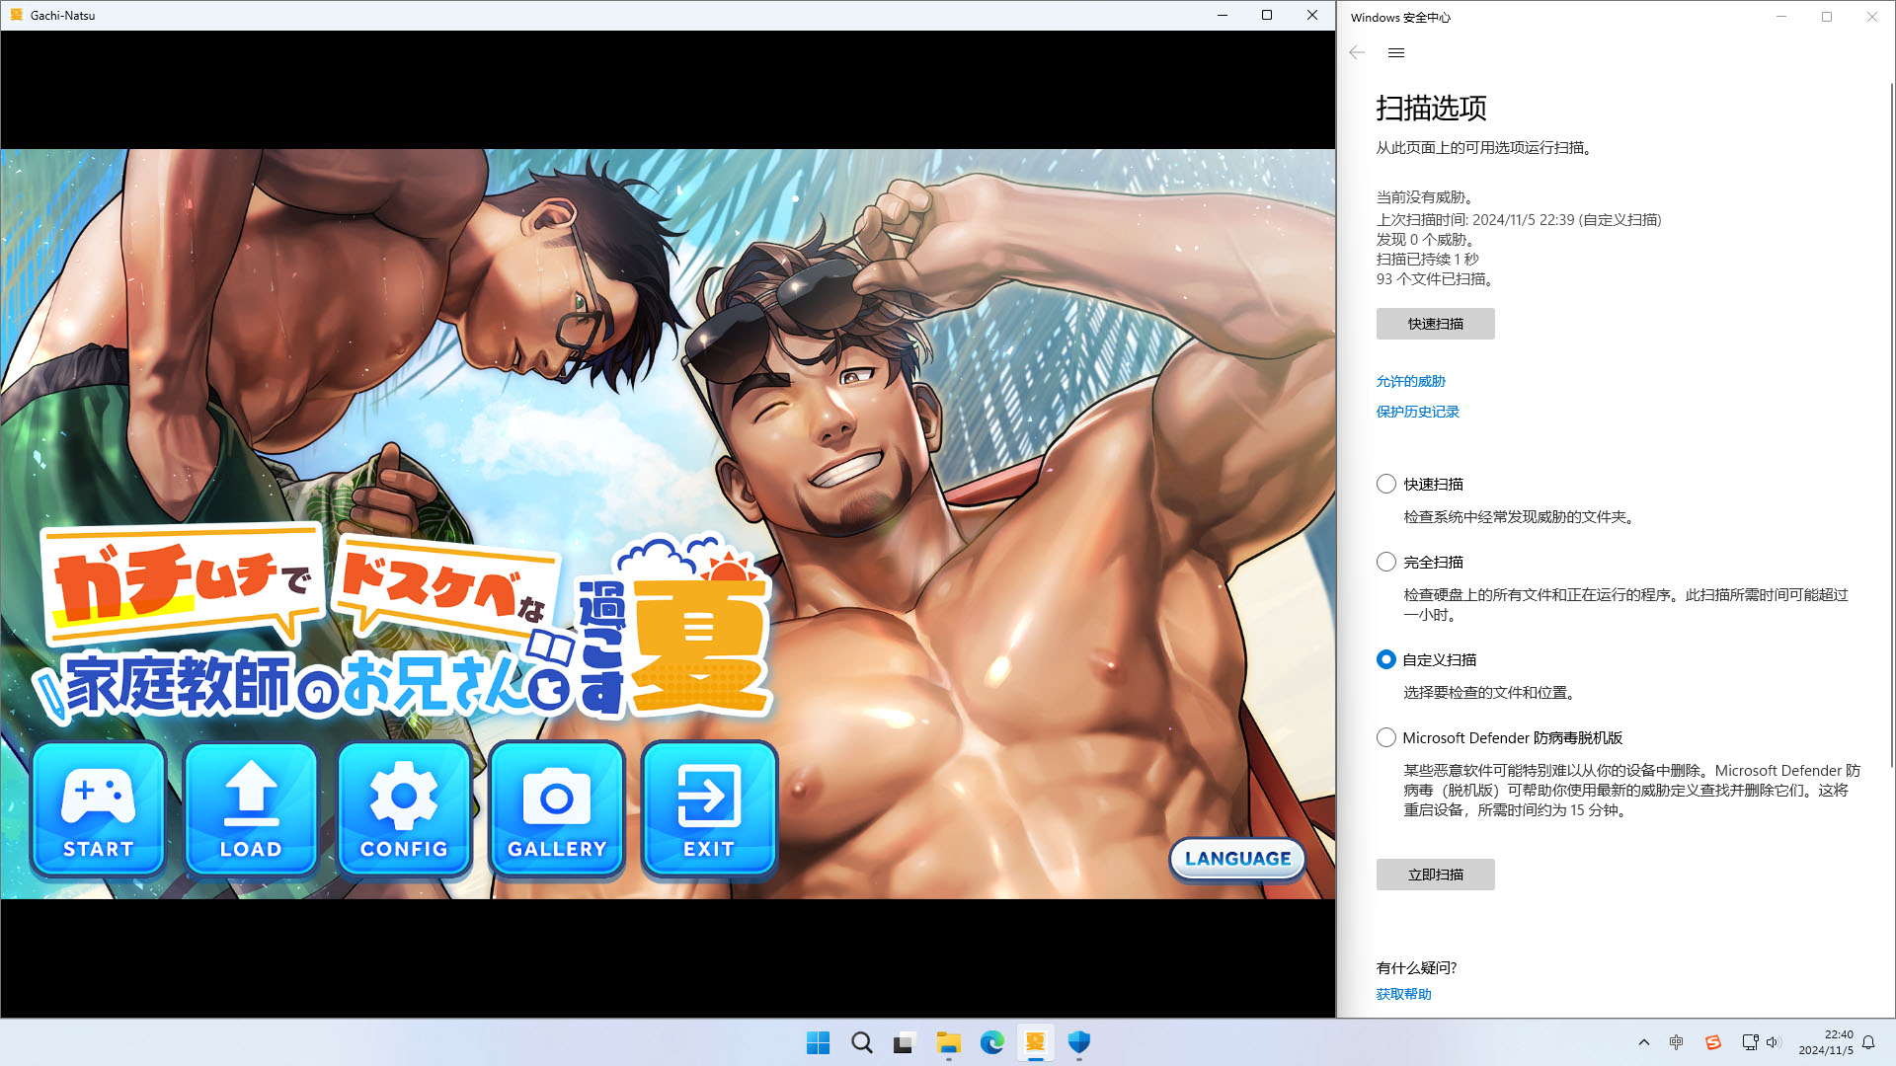Select Microsoft Defender 防病毒脱机版 radio option
Image resolution: width=1896 pixels, height=1066 pixels.
click(1386, 737)
